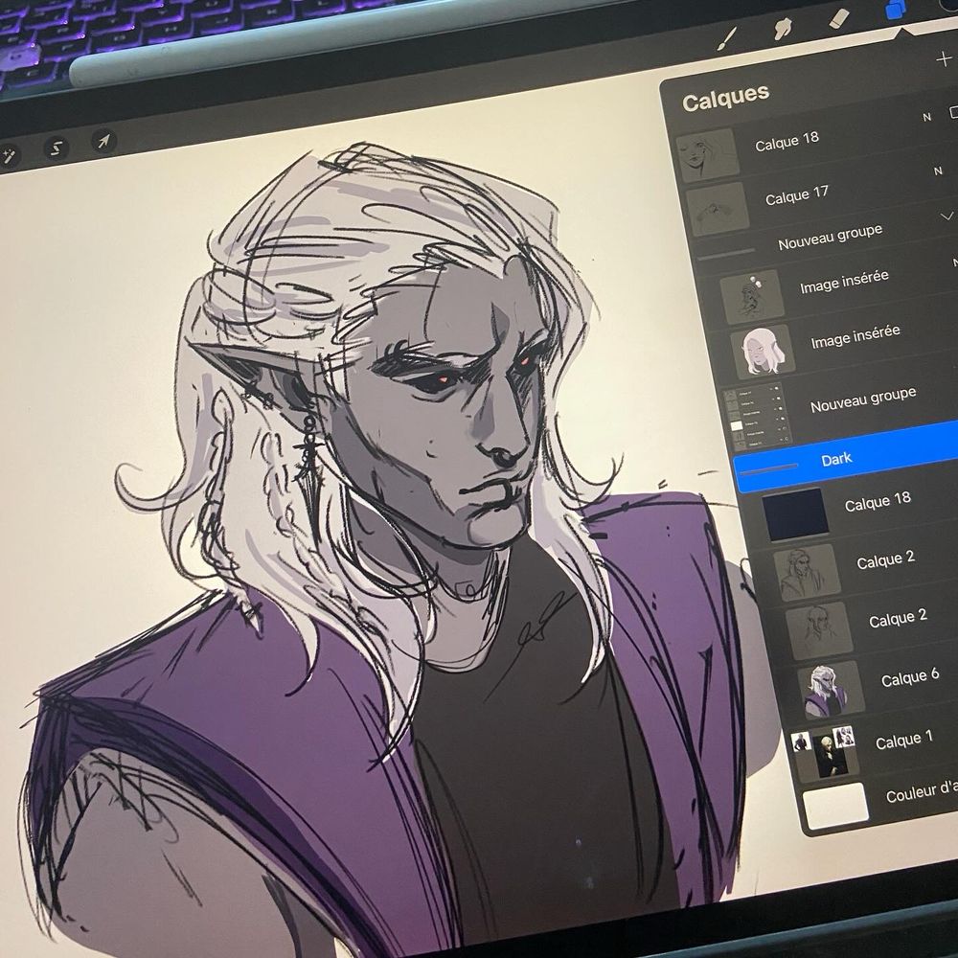Select the Calque 17 layer name
Screen dimensions: 958x958
(796, 196)
